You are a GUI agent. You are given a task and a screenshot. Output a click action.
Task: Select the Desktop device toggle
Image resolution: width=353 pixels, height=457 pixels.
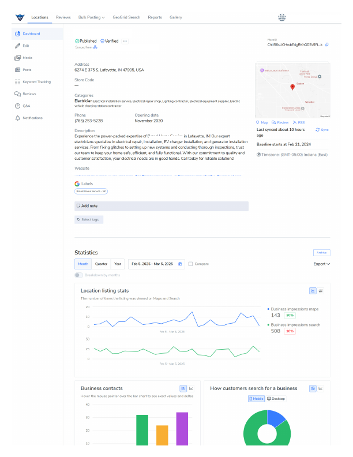(276, 399)
